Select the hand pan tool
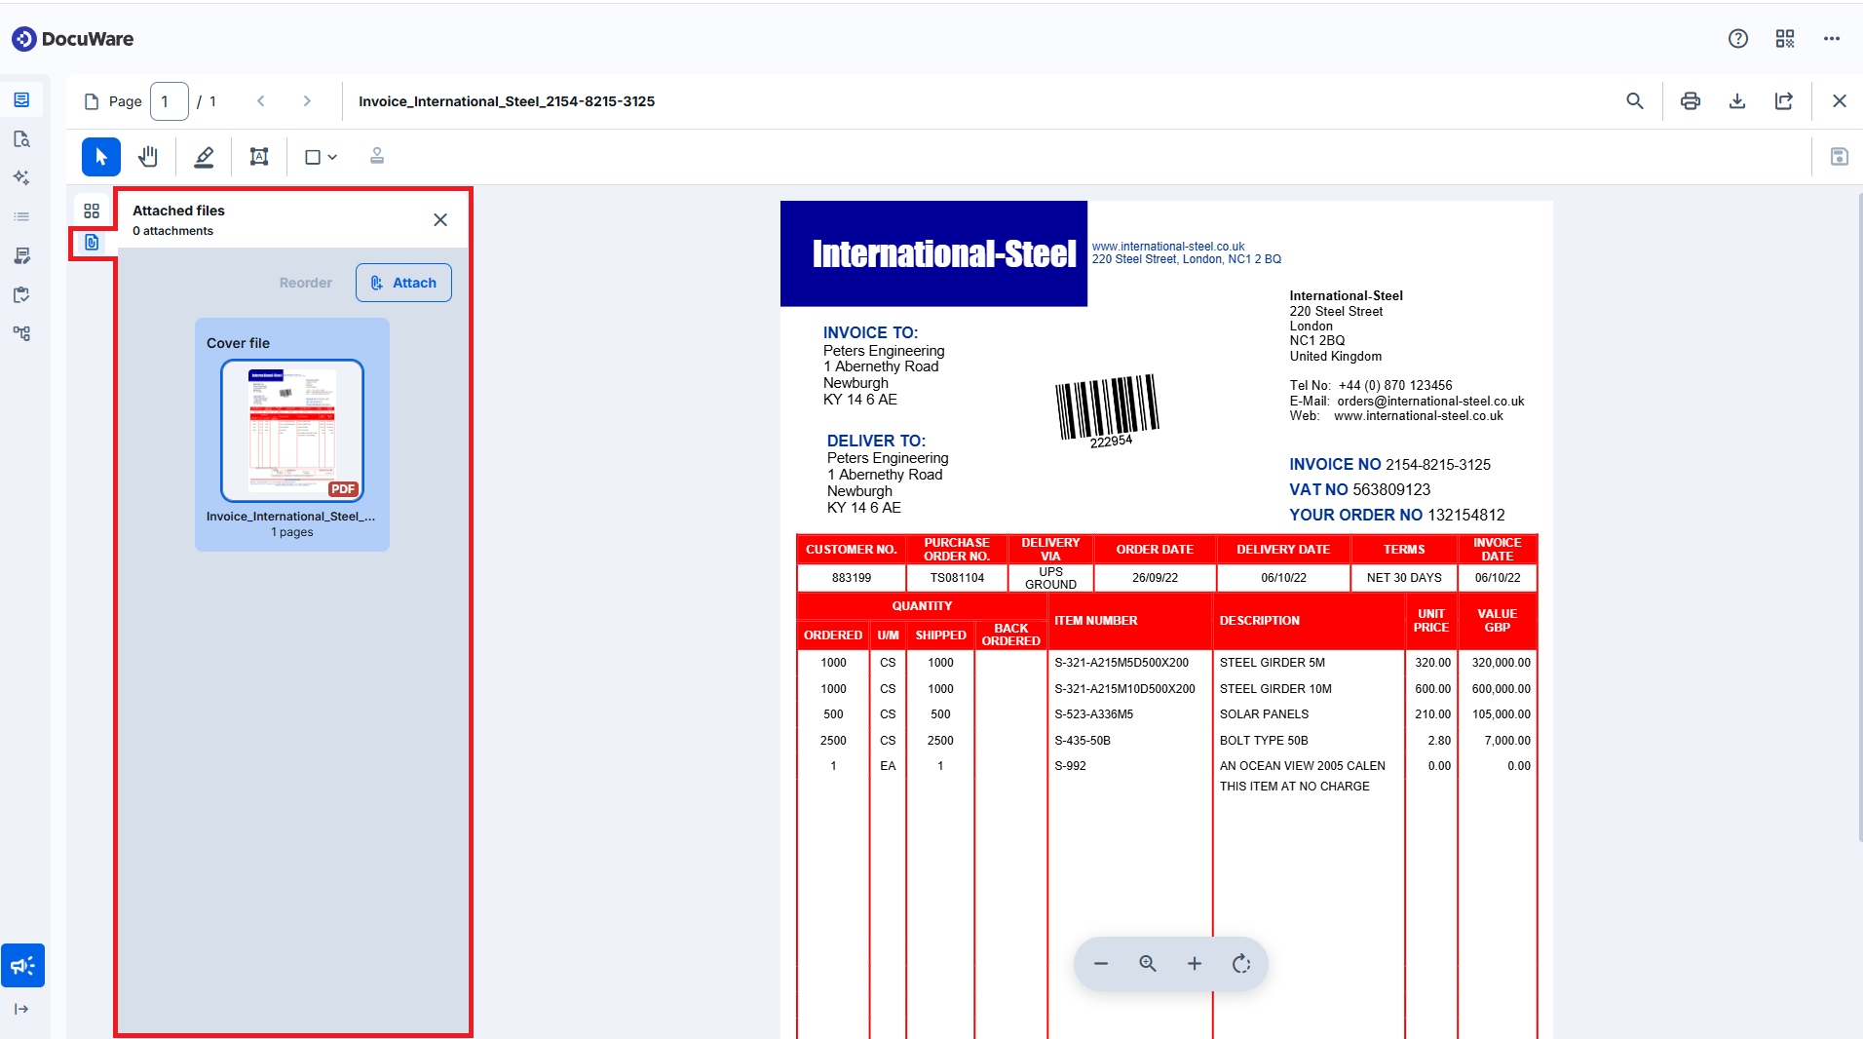1863x1039 pixels. tap(148, 157)
